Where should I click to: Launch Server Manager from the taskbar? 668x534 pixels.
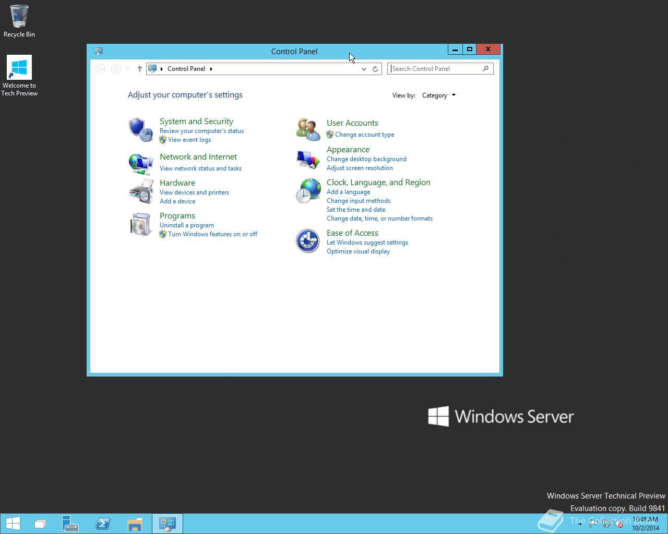pyautogui.click(x=70, y=524)
